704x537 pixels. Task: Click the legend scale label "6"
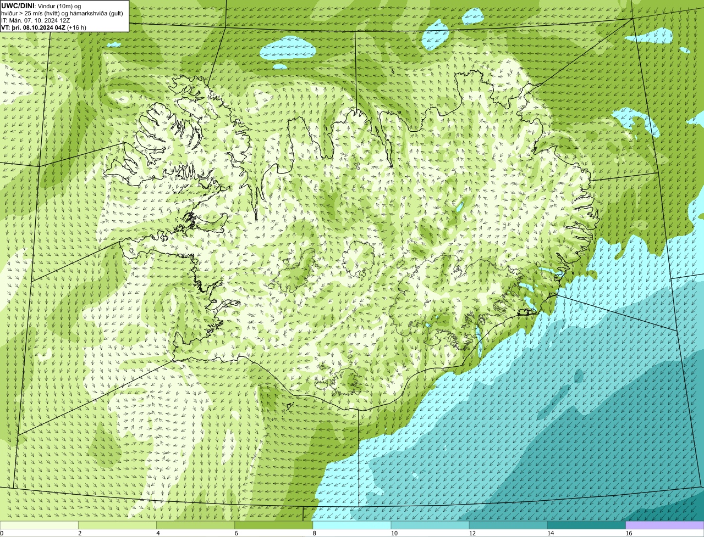pyautogui.click(x=236, y=533)
